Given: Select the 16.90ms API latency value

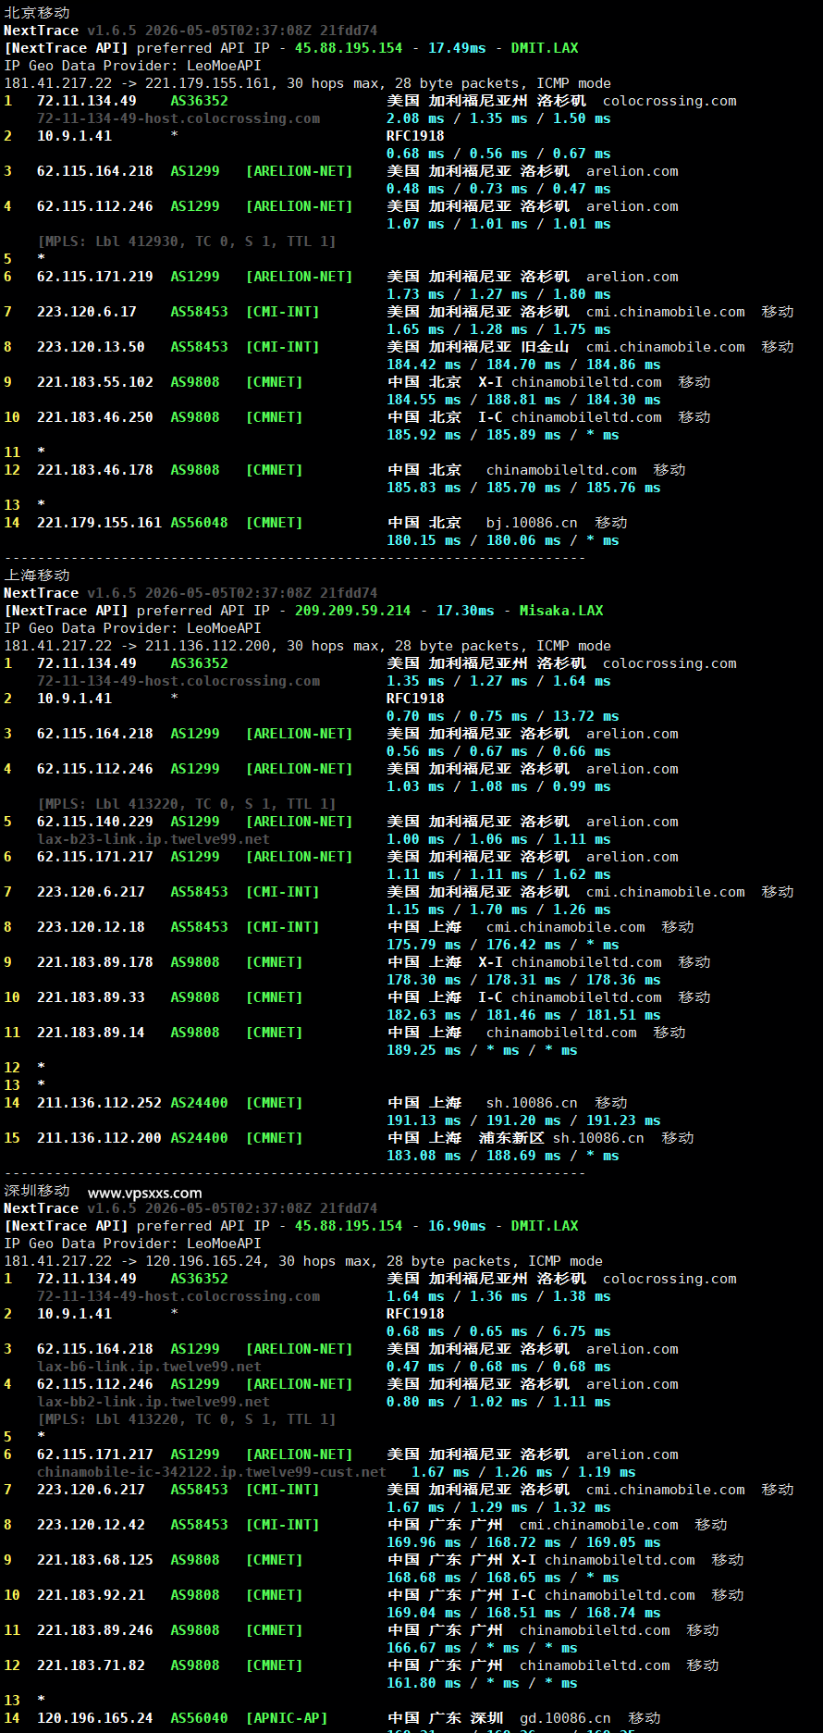Looking at the screenshot, I should coord(457,1226).
